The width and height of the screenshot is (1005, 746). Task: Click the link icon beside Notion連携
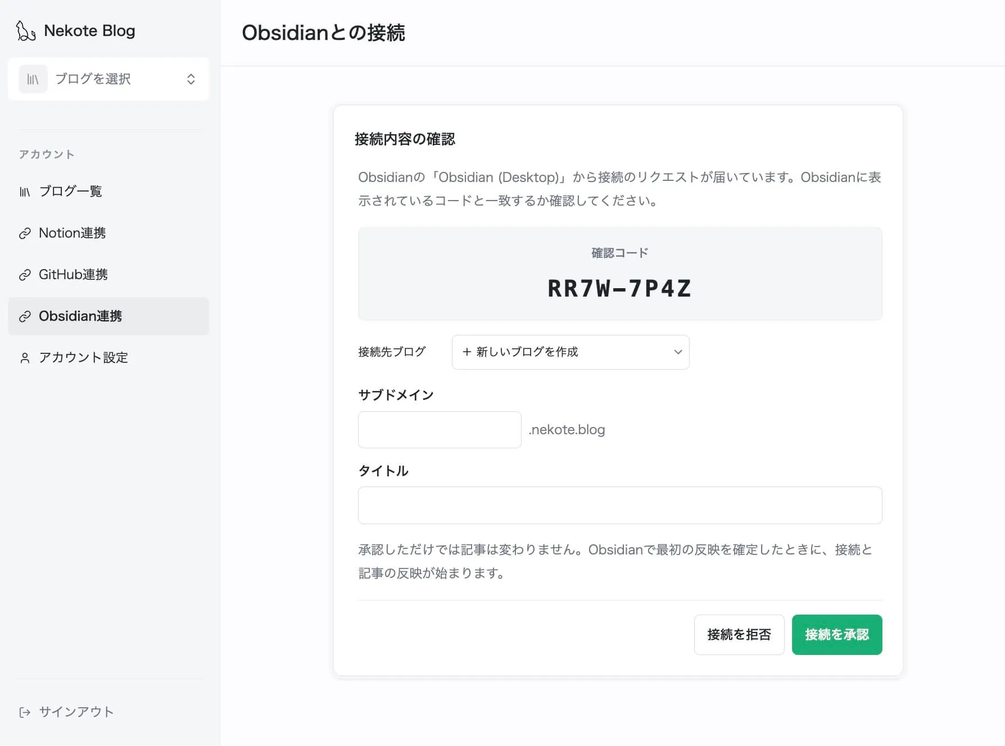[25, 233]
